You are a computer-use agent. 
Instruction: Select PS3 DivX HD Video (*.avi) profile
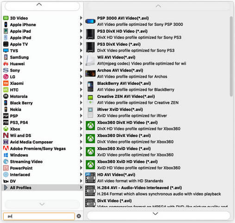(157, 34)
